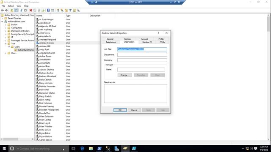Open the Action menu
Image resolution: width=271 pixels, height=152 pixels.
(11, 6)
